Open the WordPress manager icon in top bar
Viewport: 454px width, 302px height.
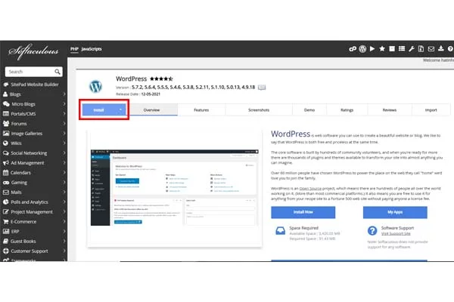(x=362, y=49)
